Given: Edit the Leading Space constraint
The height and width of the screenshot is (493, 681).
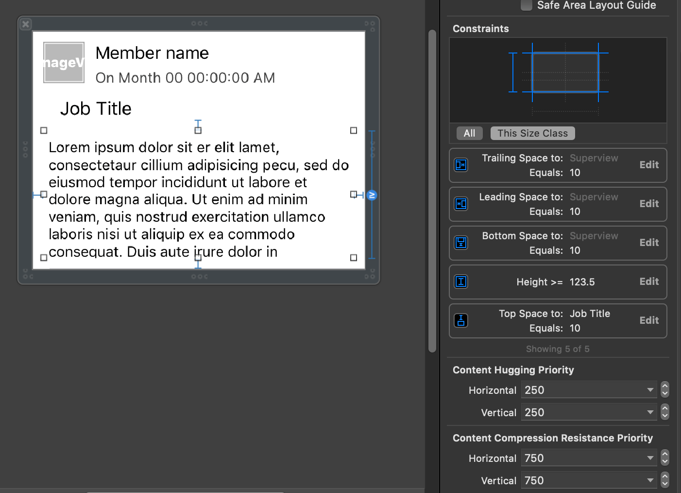Looking at the screenshot, I should point(649,203).
